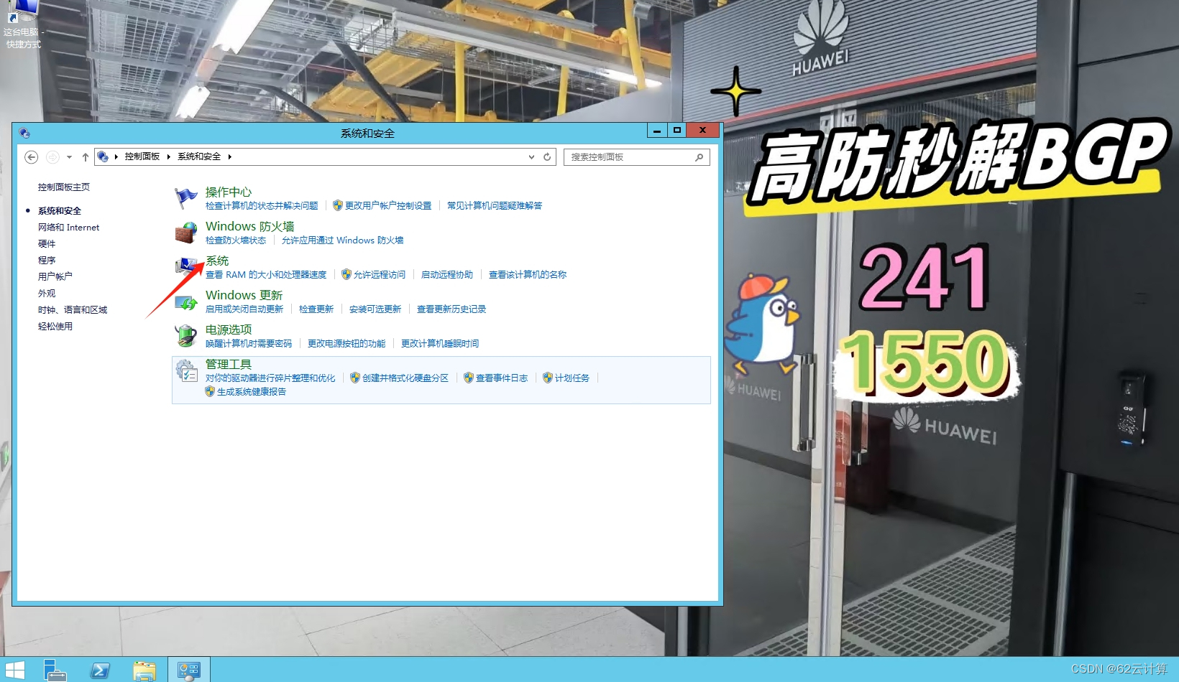Open 用户帐户 category in sidebar

tap(55, 276)
